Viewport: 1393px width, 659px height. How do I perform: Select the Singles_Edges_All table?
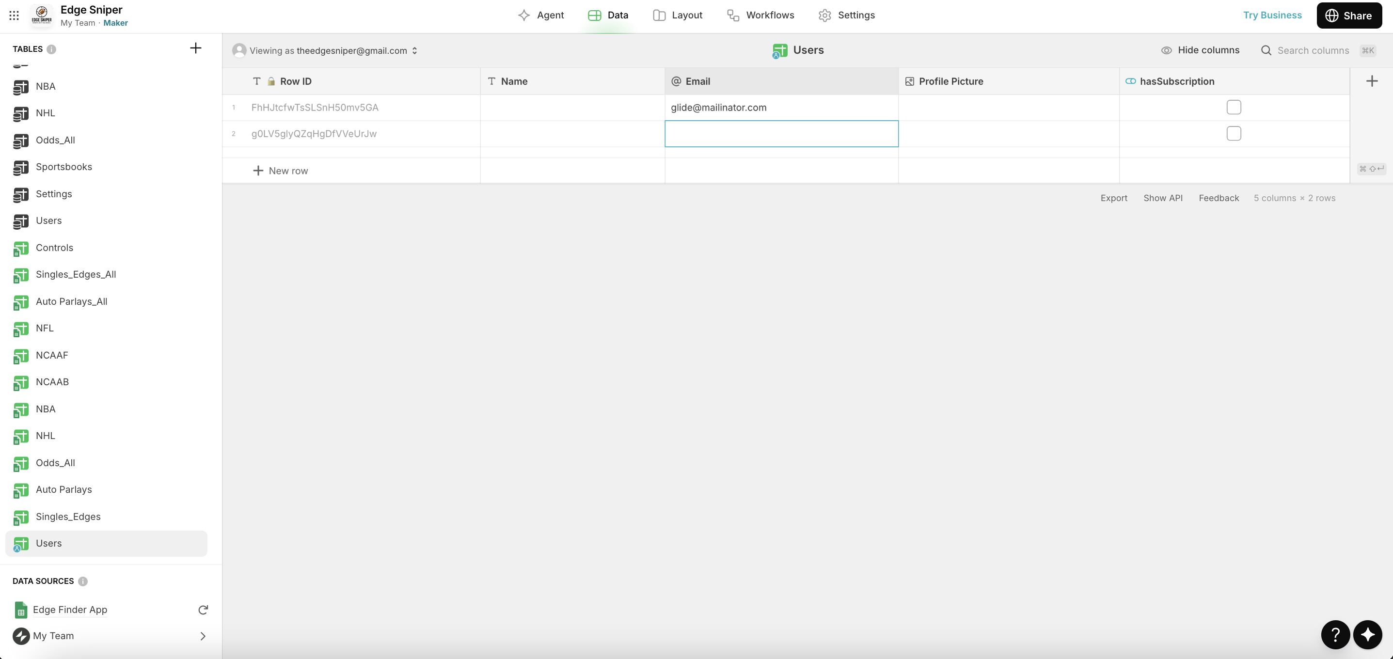pos(76,275)
